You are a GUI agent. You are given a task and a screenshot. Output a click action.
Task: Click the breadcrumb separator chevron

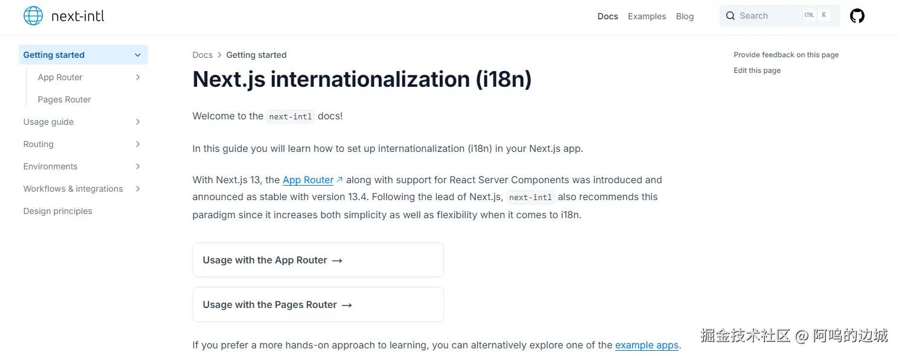tap(219, 55)
